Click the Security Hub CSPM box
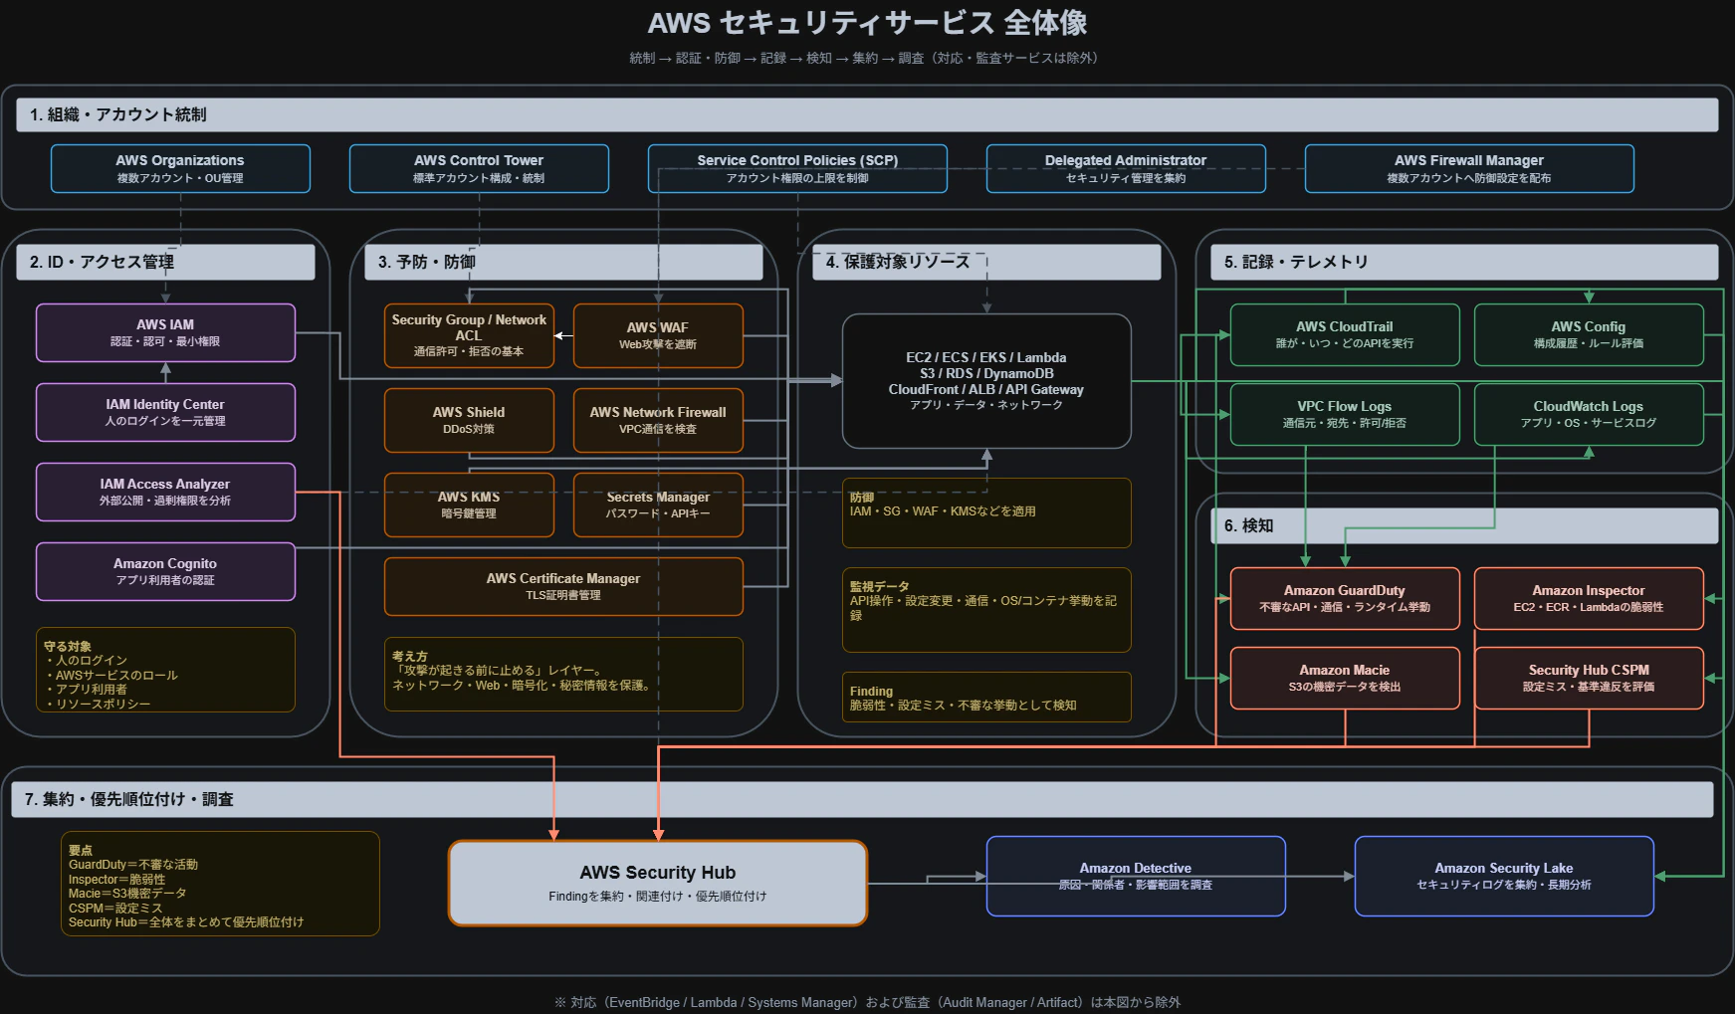The image size is (1735, 1014). pos(1589,678)
